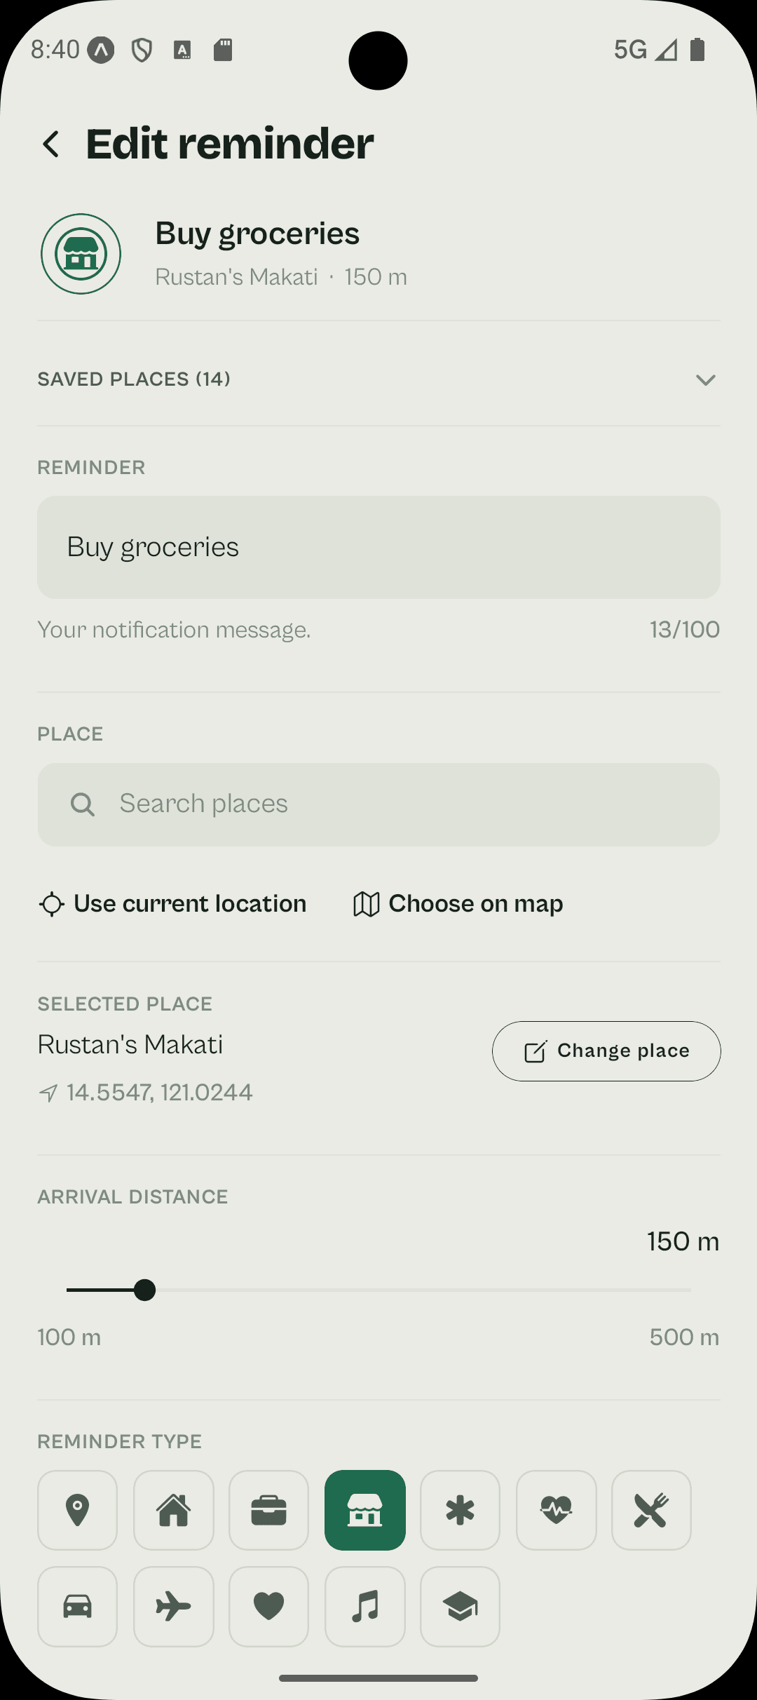Tap the Change place button
757x1700 pixels.
[606, 1051]
